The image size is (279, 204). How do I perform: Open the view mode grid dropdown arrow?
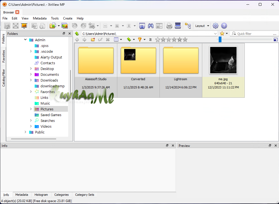(x=121, y=40)
